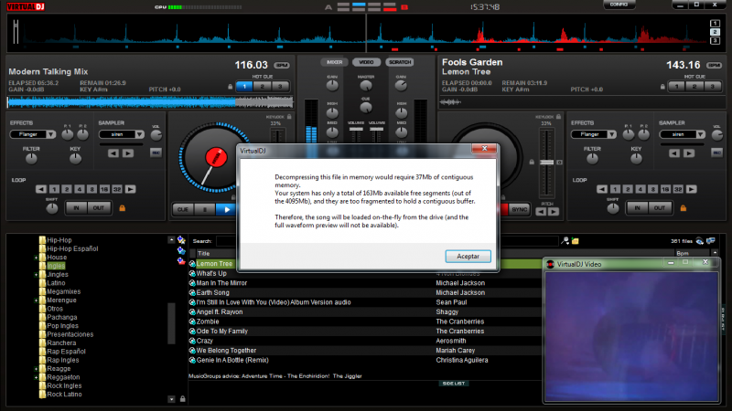This screenshot has width=732, height=411.
Task: Click the add virtual folder icon
Action: pos(181,250)
